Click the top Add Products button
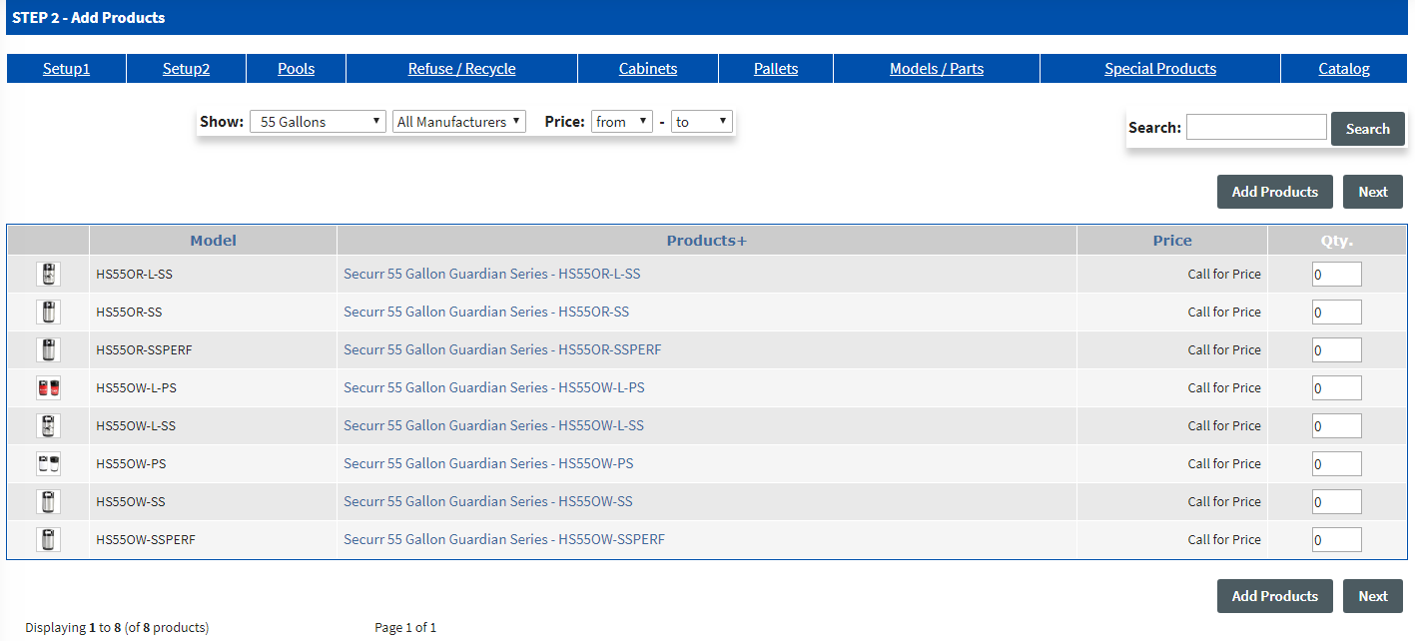Viewport: 1415px width, 641px height. pos(1275,192)
